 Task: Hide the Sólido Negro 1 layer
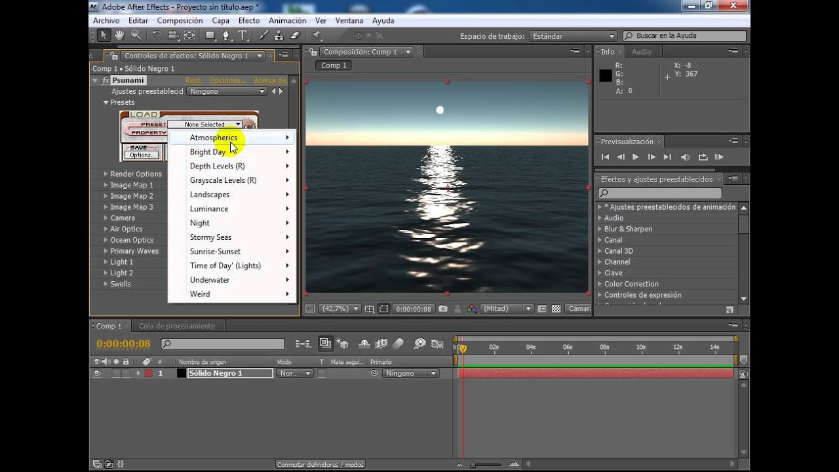[97, 373]
